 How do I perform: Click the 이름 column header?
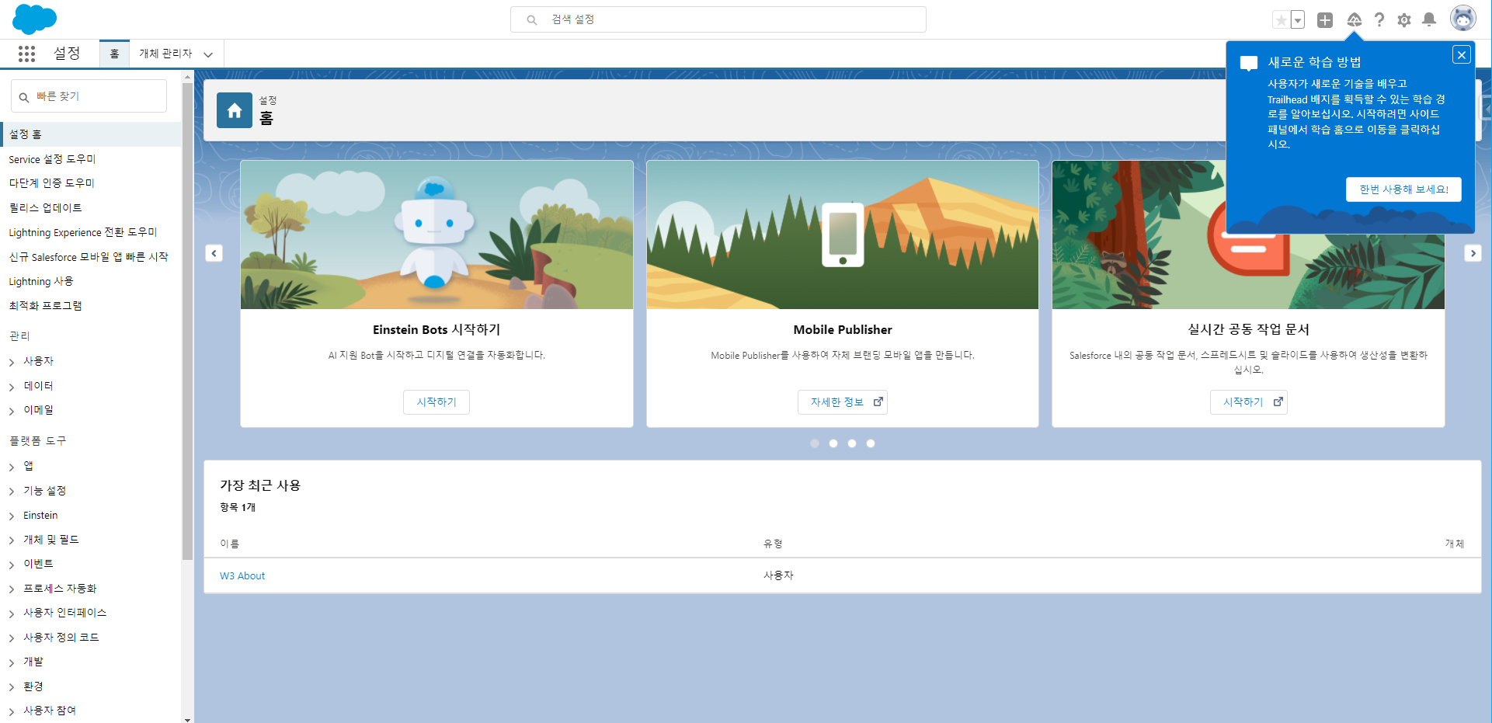tap(230, 544)
